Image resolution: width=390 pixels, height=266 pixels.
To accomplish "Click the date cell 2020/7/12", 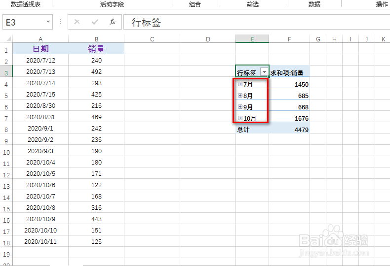I will pyautogui.click(x=40, y=60).
